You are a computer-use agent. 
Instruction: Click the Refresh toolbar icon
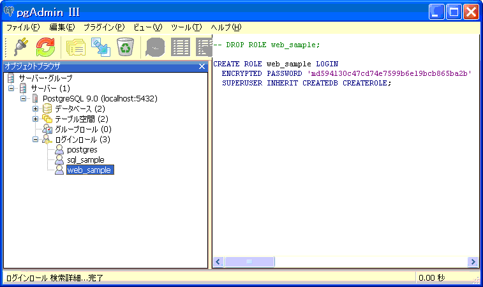pyautogui.click(x=45, y=48)
